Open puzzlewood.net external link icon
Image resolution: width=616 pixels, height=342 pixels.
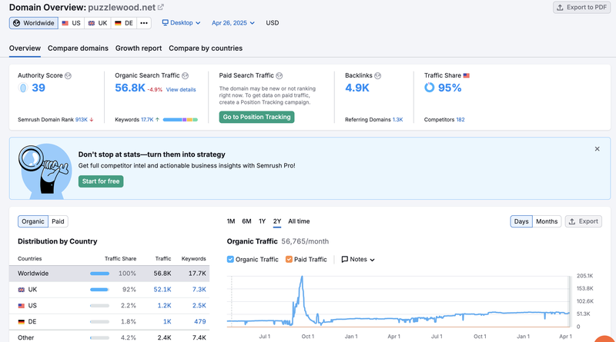[x=161, y=7]
